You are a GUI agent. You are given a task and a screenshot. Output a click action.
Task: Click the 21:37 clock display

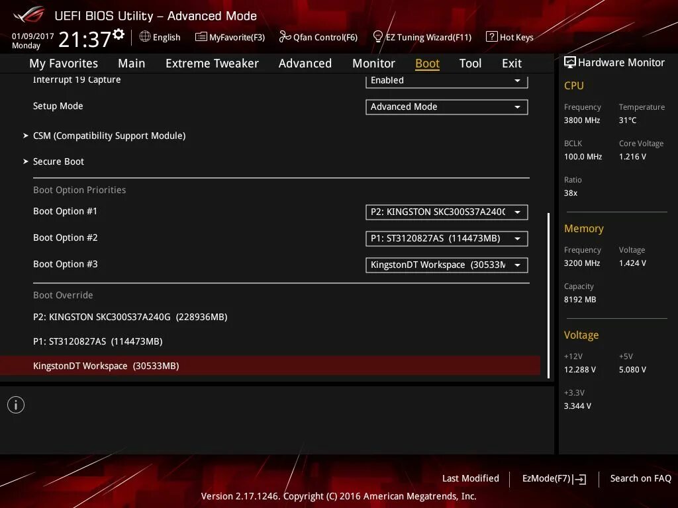(x=85, y=39)
